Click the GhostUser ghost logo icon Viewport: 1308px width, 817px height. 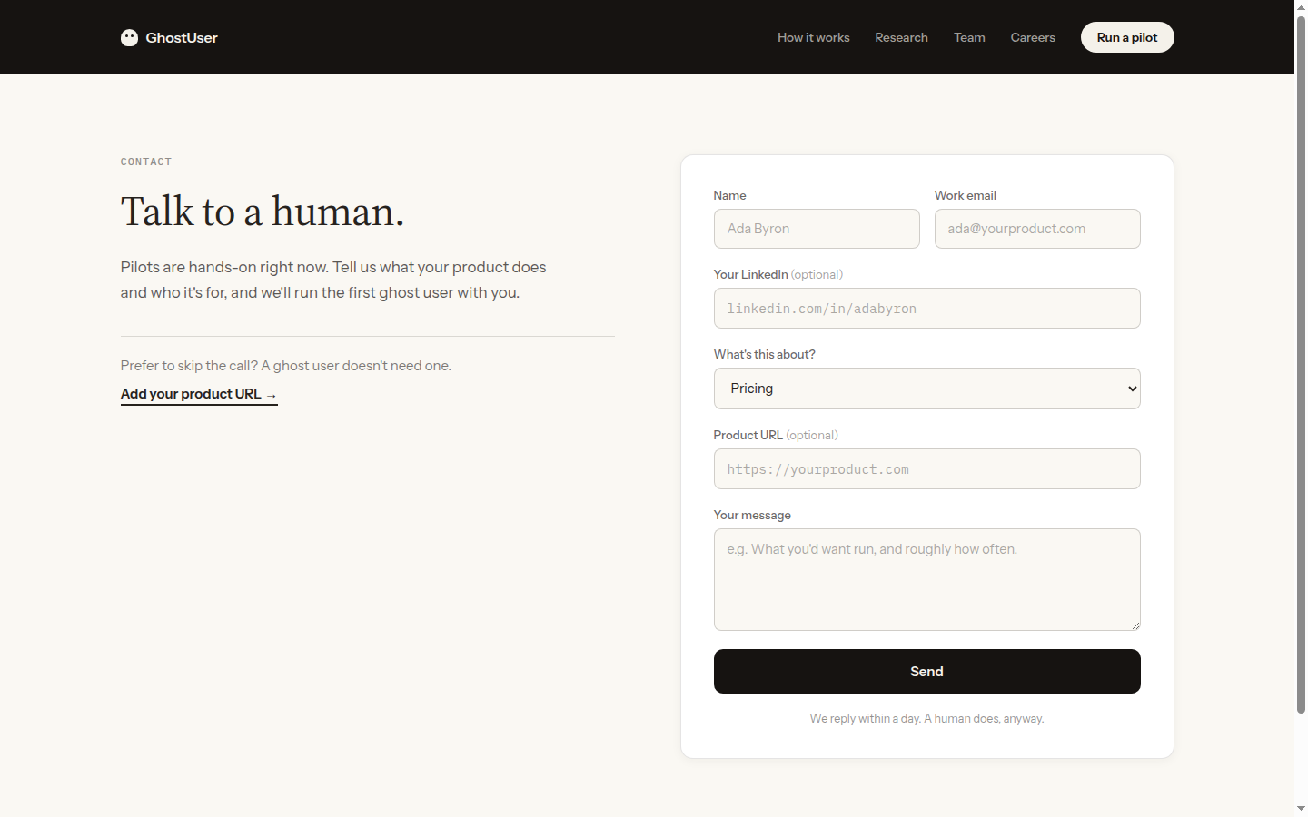[x=129, y=37]
